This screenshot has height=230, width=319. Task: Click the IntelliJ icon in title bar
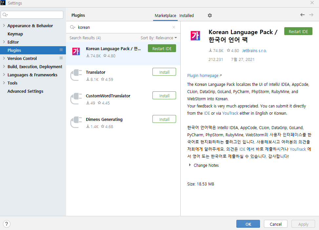point(3,3)
